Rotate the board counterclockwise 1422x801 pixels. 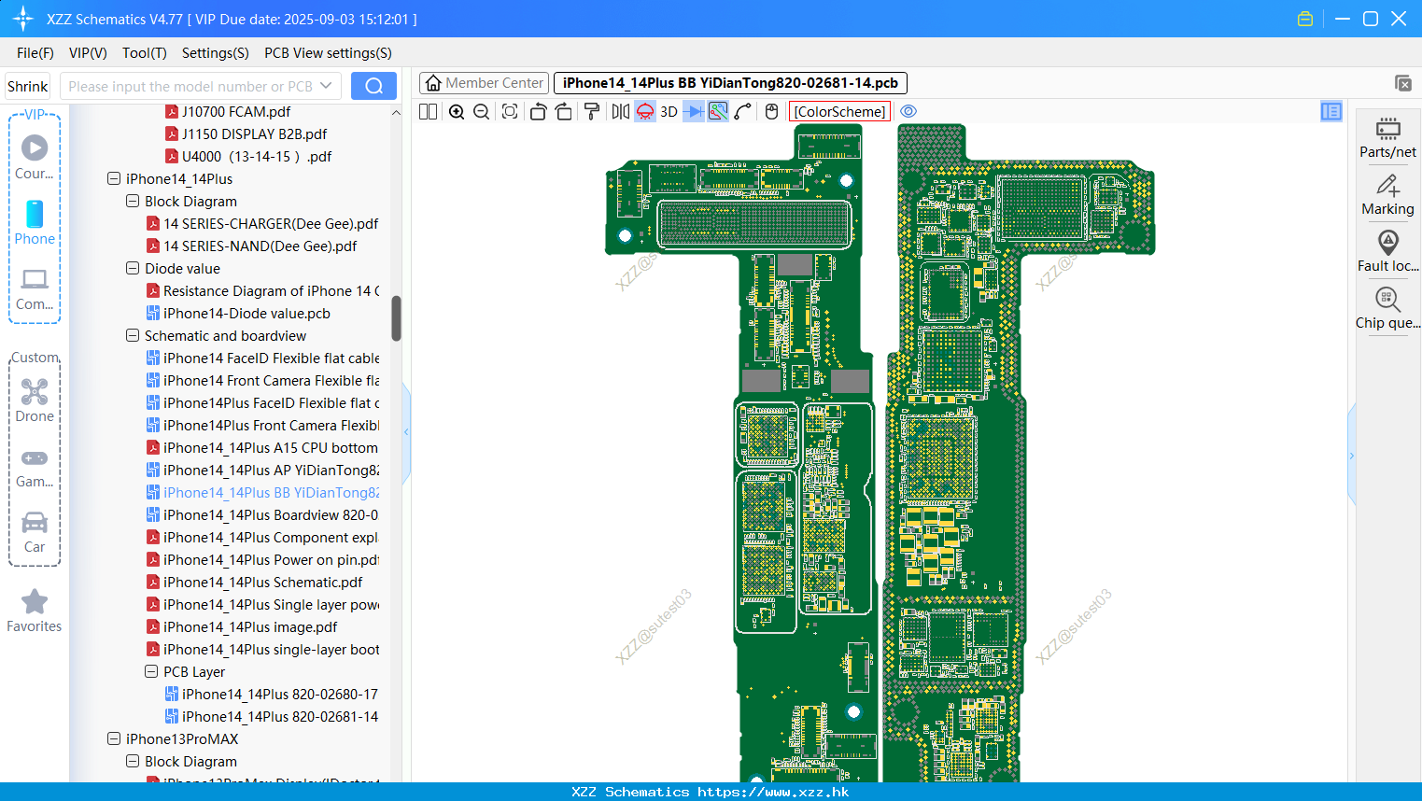pos(538,112)
